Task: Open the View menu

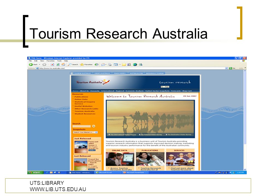Action: click(x=42, y=61)
